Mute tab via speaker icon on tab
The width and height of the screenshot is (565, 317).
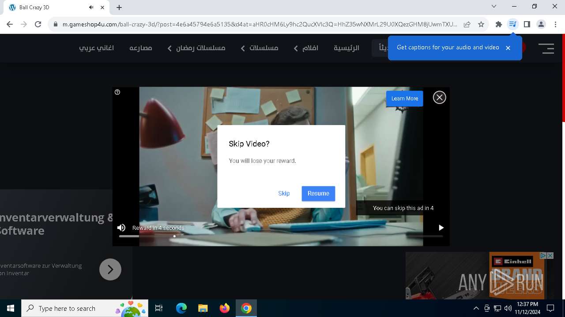91,7
